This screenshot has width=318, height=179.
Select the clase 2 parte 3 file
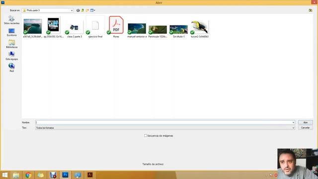tap(74, 27)
